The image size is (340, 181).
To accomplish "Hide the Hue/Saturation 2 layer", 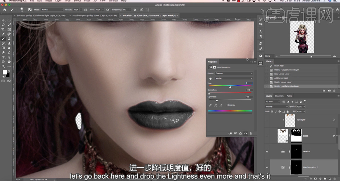I will point(267,167).
